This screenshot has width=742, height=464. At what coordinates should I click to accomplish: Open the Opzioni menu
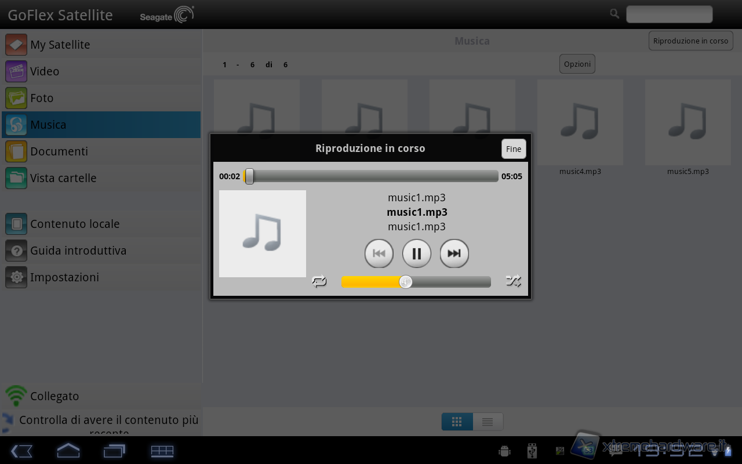[577, 64]
